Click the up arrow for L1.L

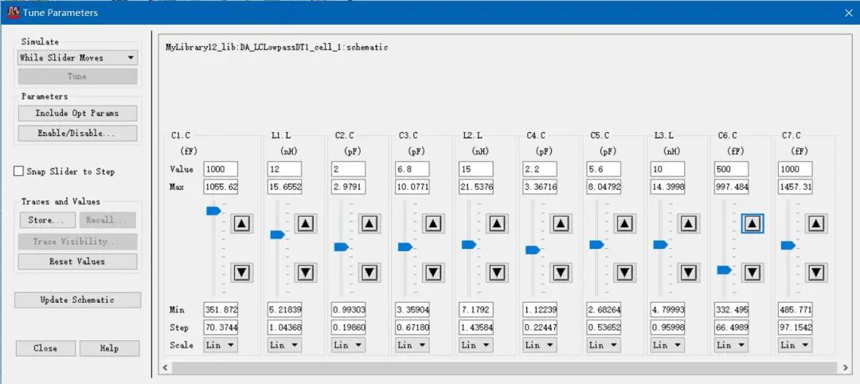point(306,223)
